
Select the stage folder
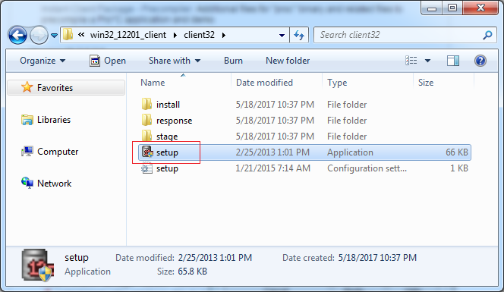pyautogui.click(x=304, y=137)
